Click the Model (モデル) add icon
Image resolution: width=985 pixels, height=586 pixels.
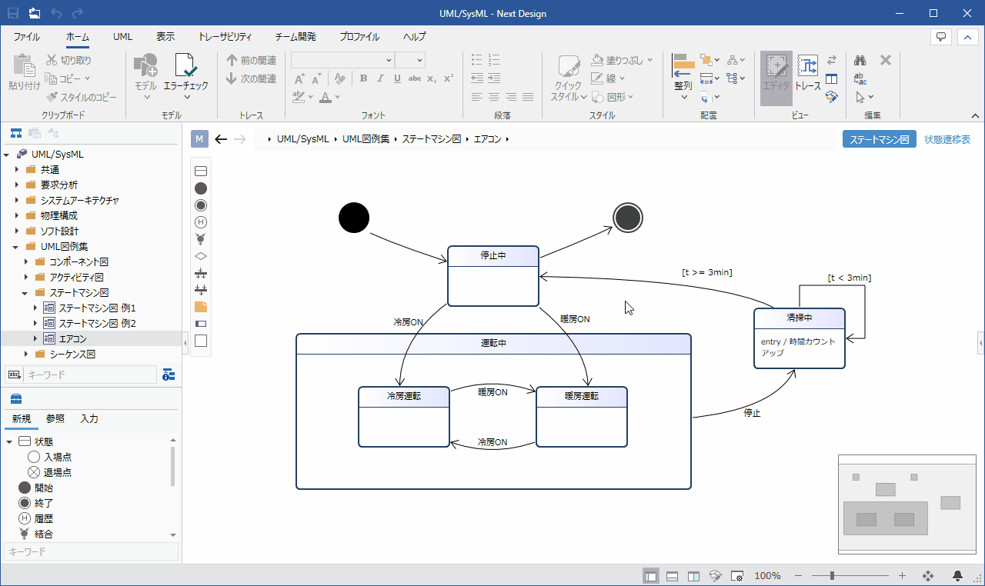[x=145, y=67]
